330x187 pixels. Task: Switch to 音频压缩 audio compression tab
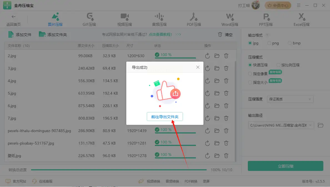(159, 20)
